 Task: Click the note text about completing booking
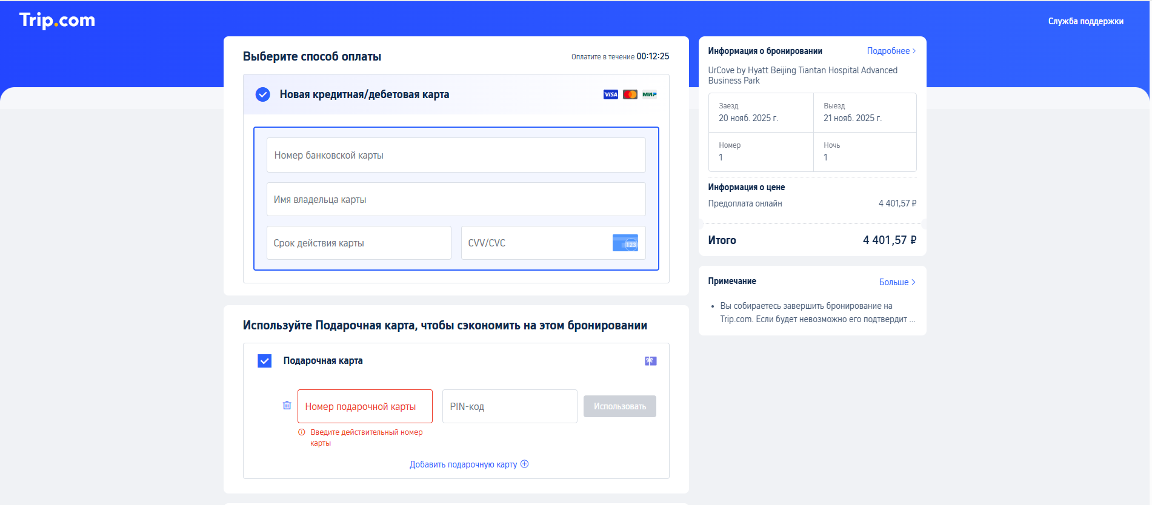[x=817, y=312]
